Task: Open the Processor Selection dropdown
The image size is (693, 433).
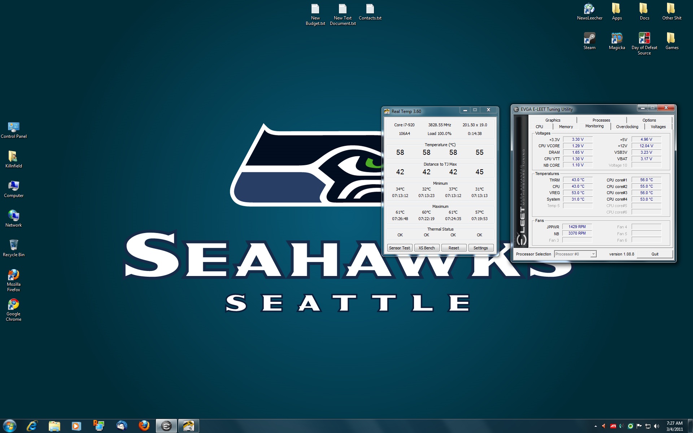Action: pos(575,254)
